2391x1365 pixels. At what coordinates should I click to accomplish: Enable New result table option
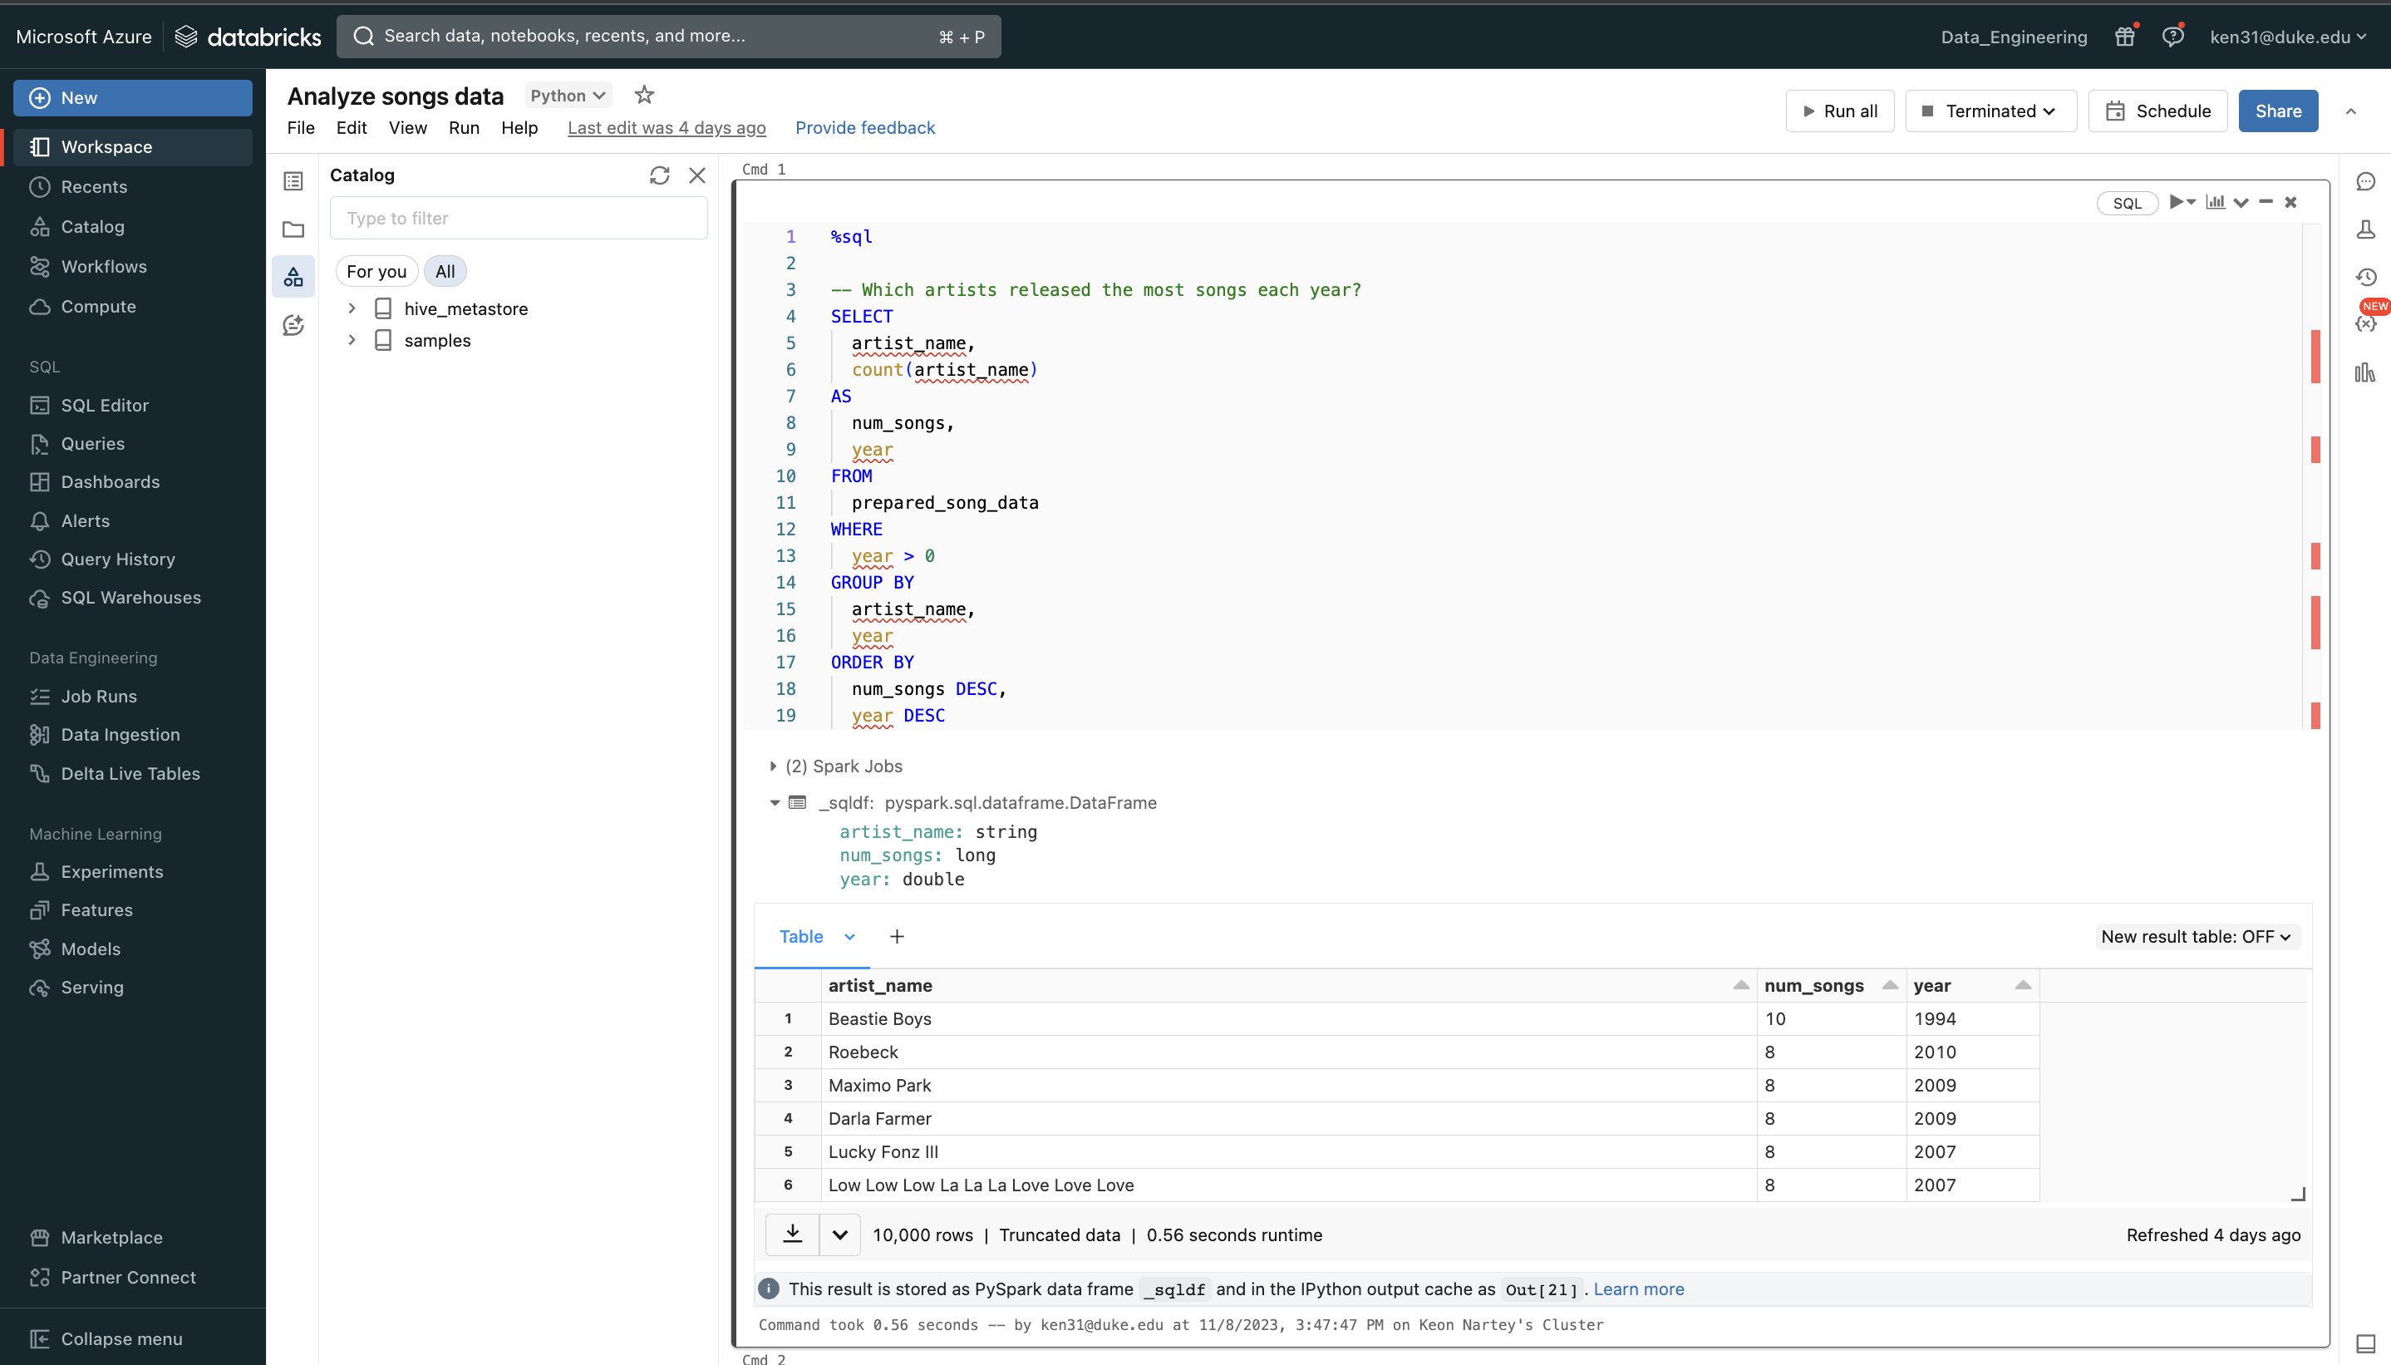pyautogui.click(x=2197, y=937)
